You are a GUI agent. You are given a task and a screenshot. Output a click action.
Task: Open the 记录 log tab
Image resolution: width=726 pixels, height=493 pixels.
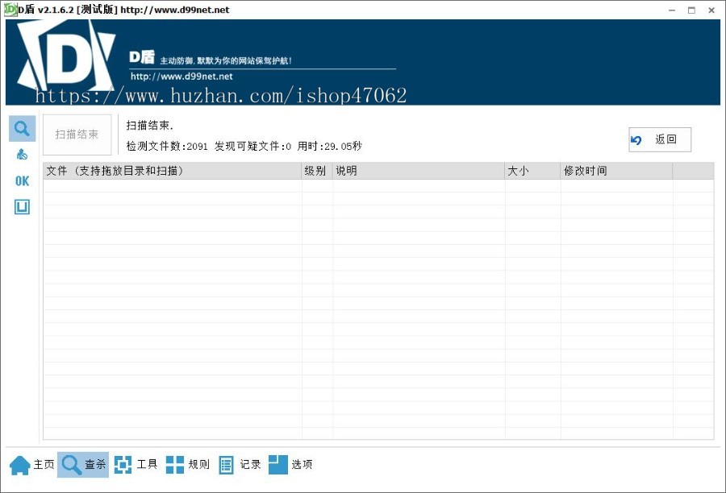(x=239, y=464)
